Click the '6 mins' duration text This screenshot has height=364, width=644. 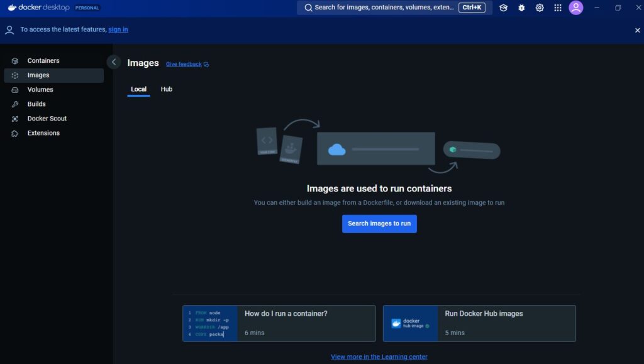tap(254, 333)
